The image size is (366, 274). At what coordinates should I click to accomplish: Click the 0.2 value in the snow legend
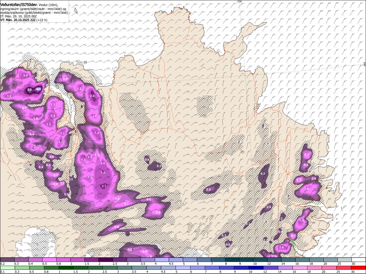click(x=2, y=263)
